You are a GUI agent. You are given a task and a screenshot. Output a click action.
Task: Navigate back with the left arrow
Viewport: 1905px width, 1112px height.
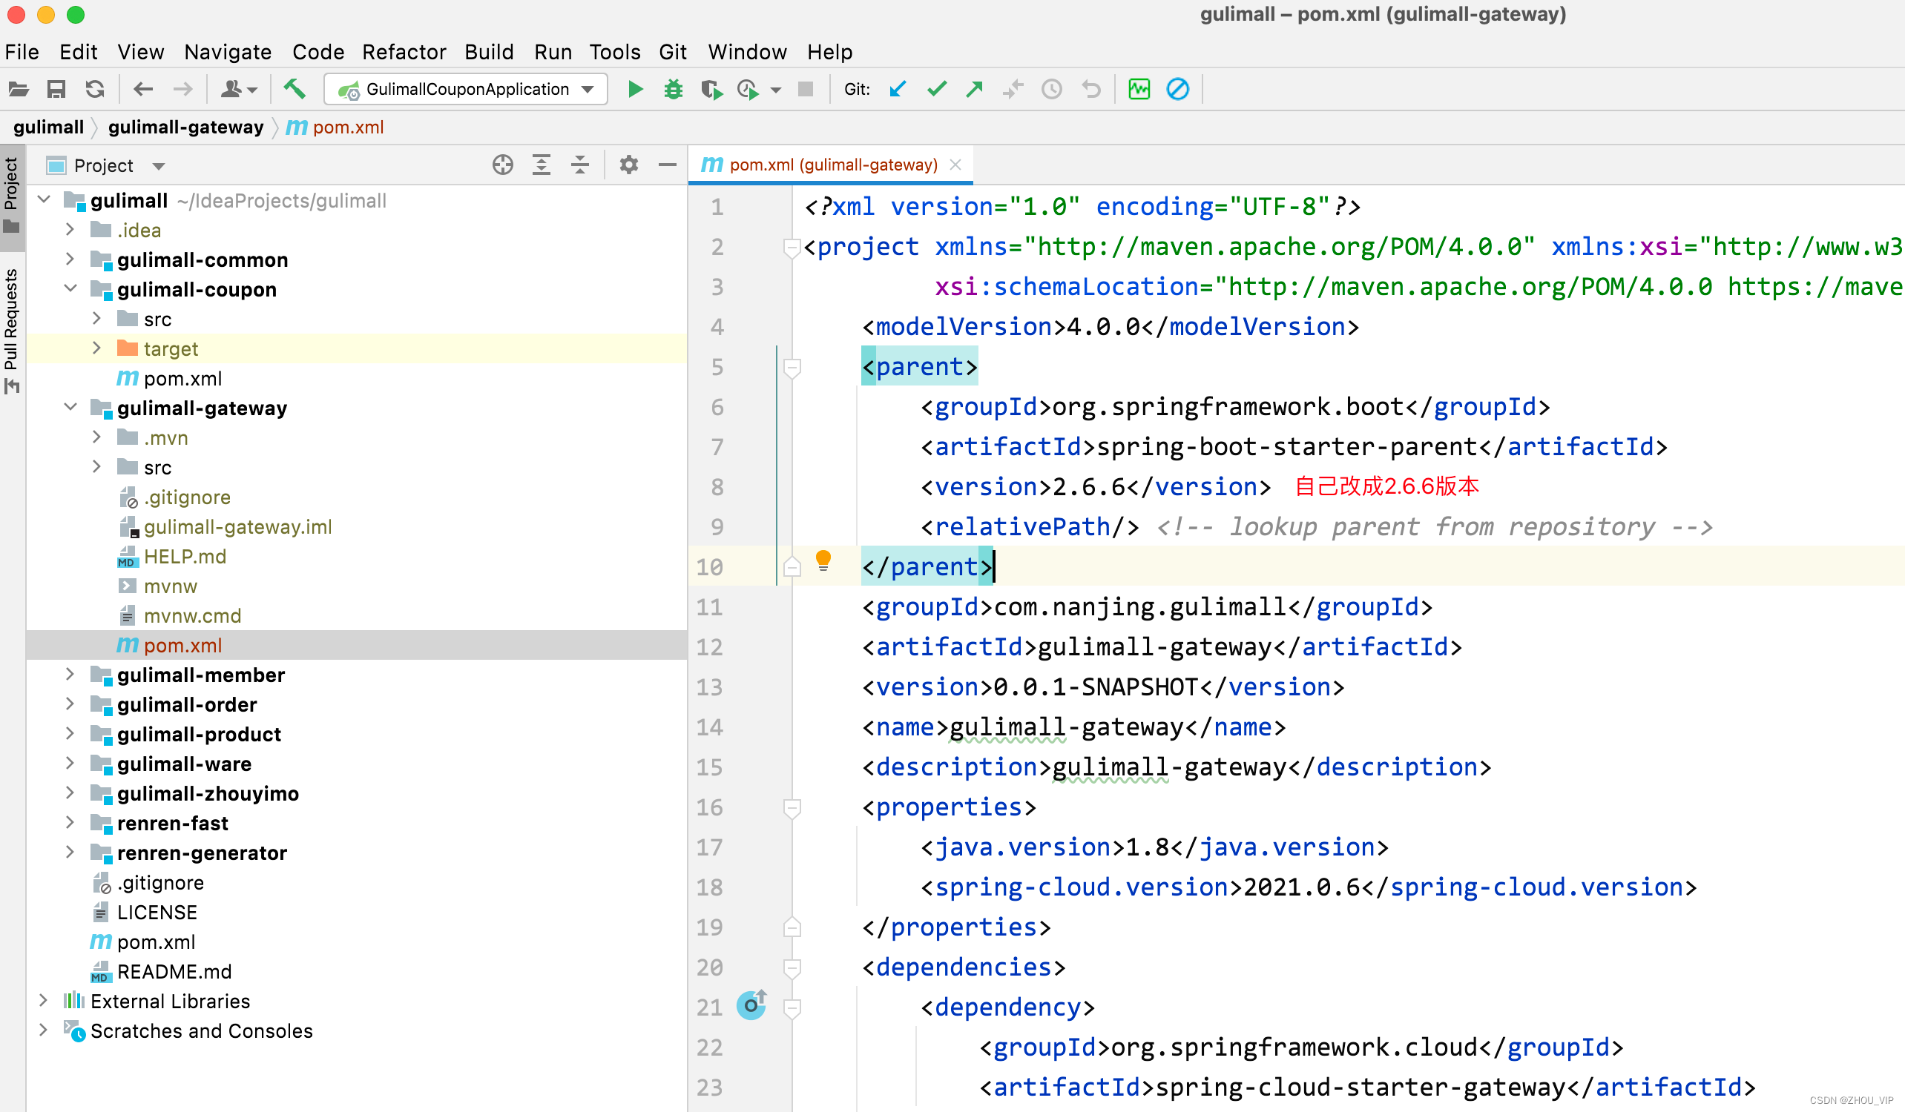point(143,89)
